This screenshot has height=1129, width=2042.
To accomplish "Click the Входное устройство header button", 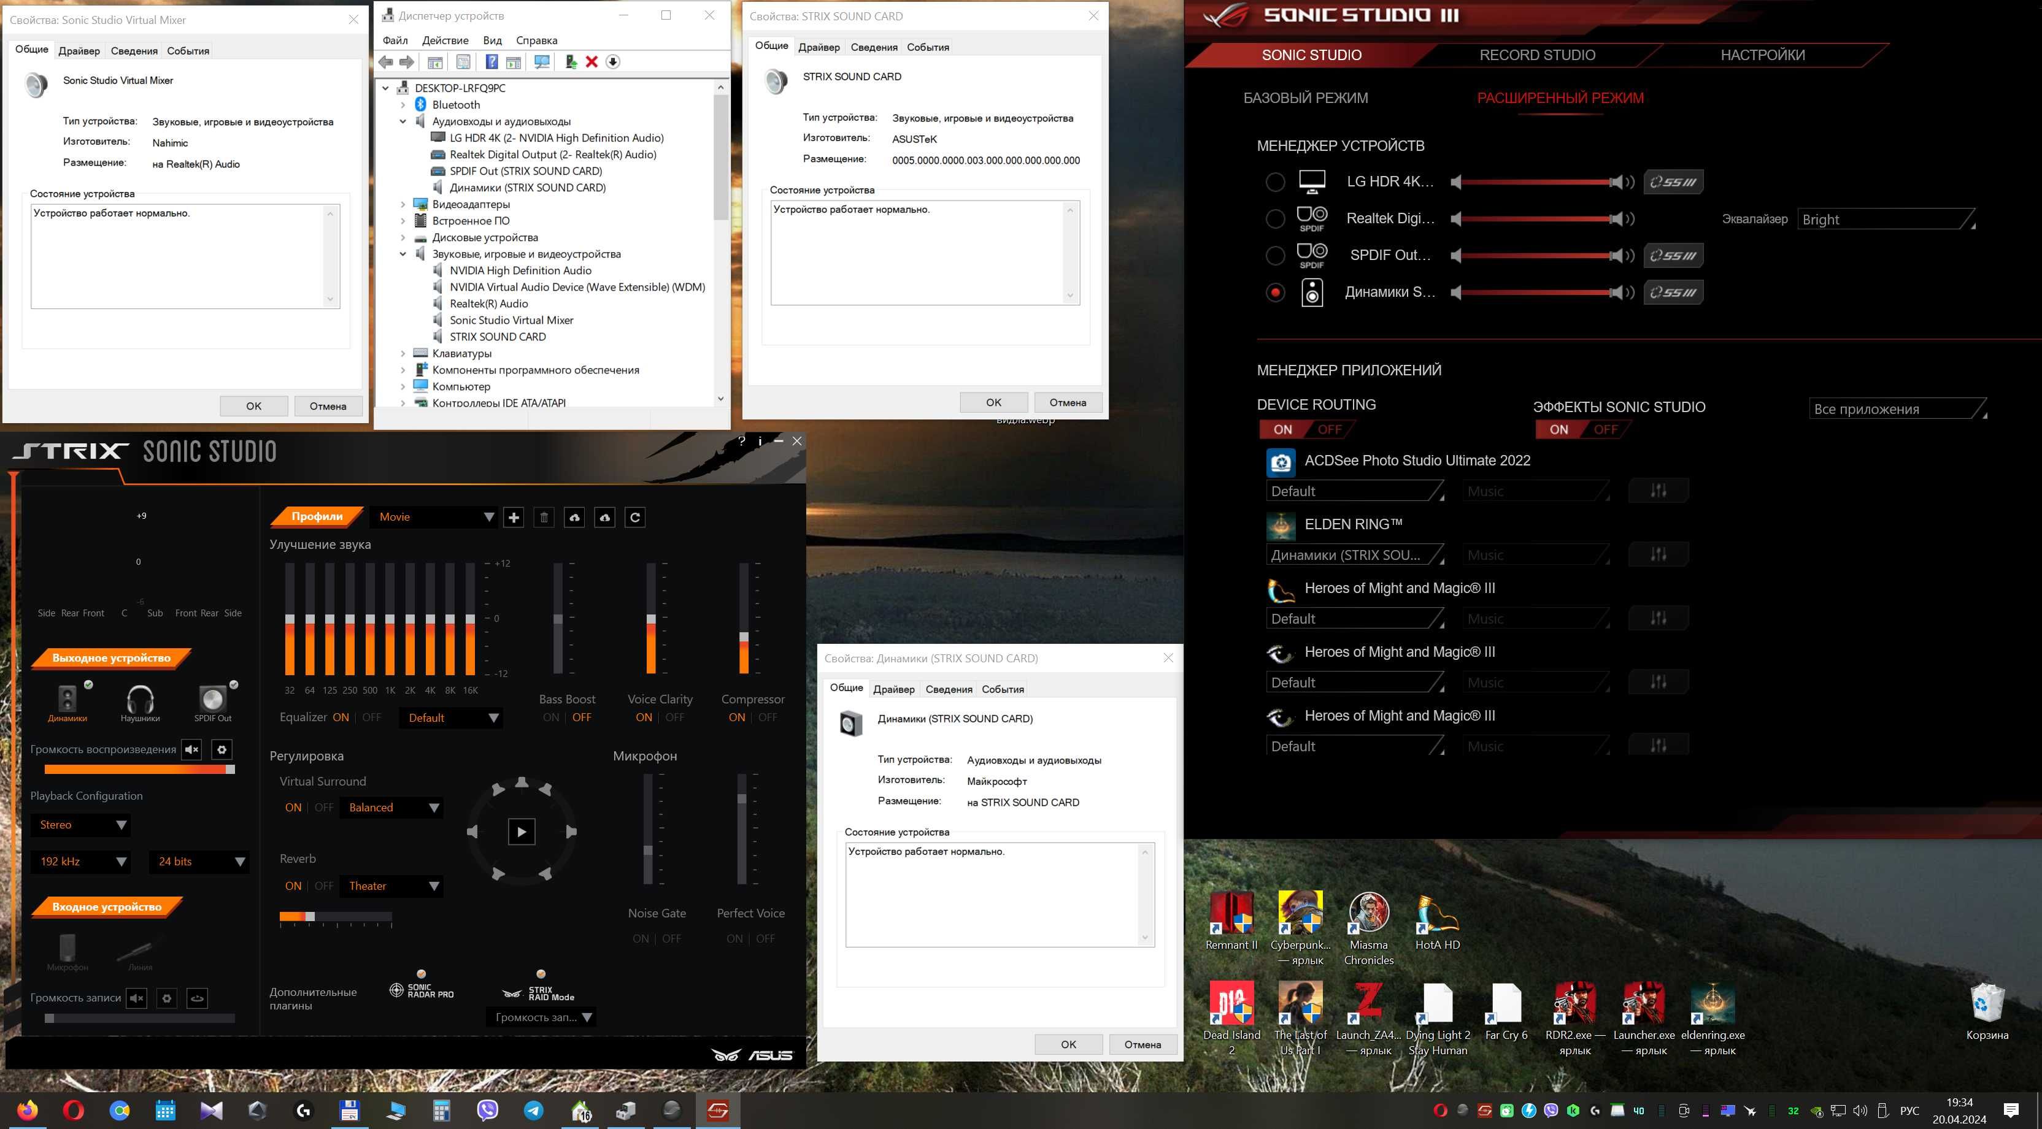I will 106,907.
